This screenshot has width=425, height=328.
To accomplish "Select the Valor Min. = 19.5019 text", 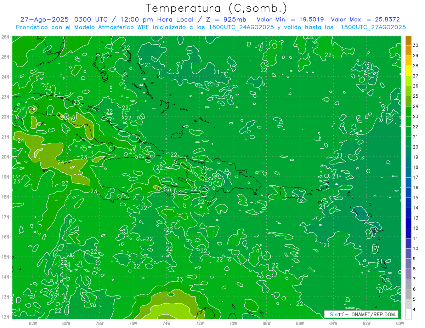I will click(290, 19).
